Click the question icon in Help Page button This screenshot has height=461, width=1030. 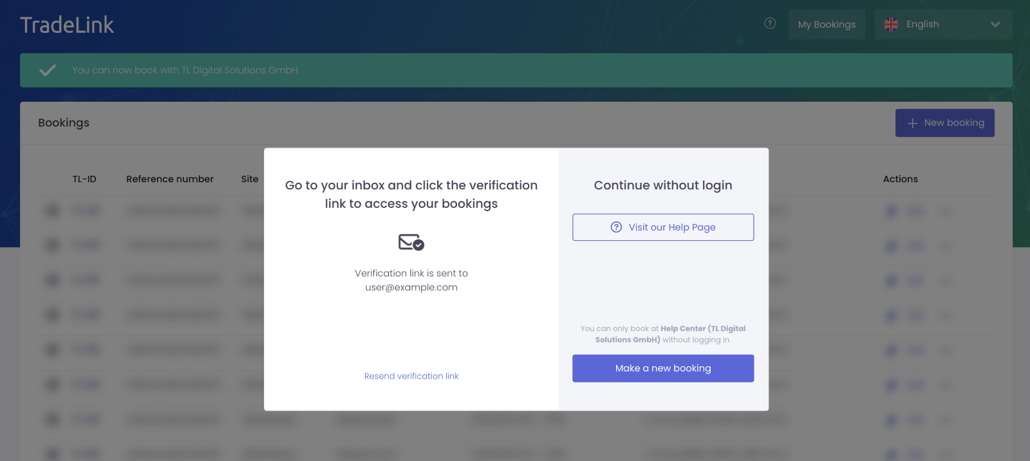[x=616, y=227]
